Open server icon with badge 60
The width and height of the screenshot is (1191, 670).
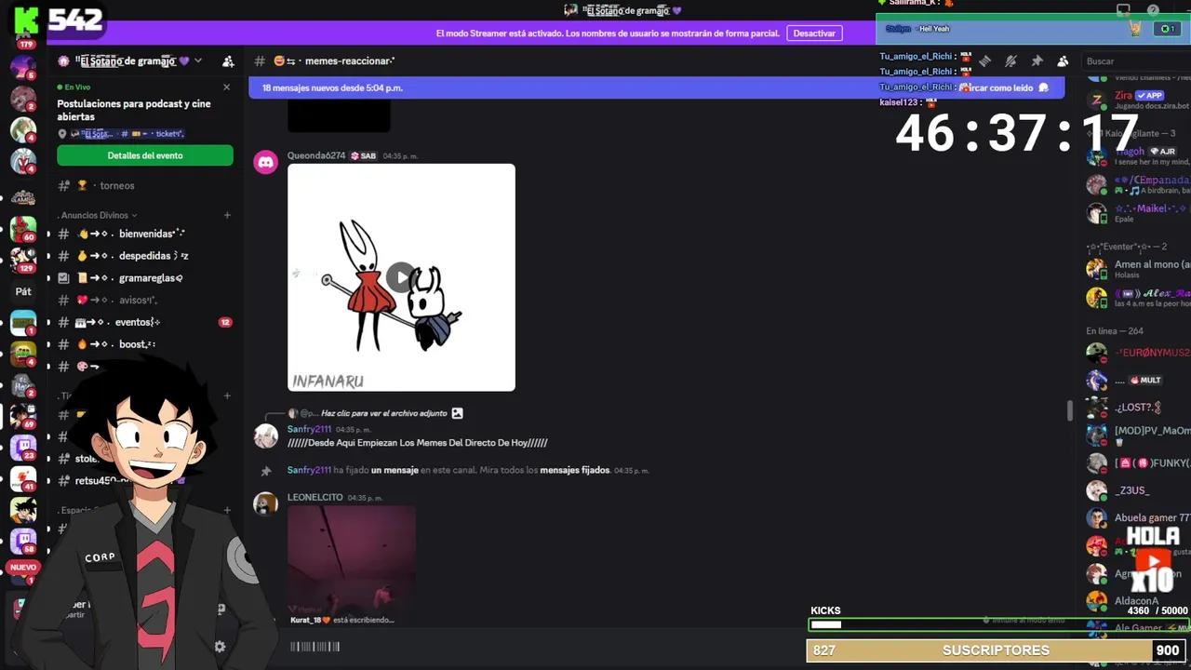click(x=23, y=229)
